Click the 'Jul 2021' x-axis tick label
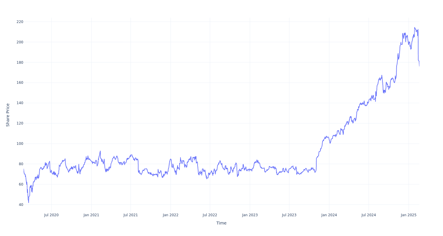 pos(131,215)
